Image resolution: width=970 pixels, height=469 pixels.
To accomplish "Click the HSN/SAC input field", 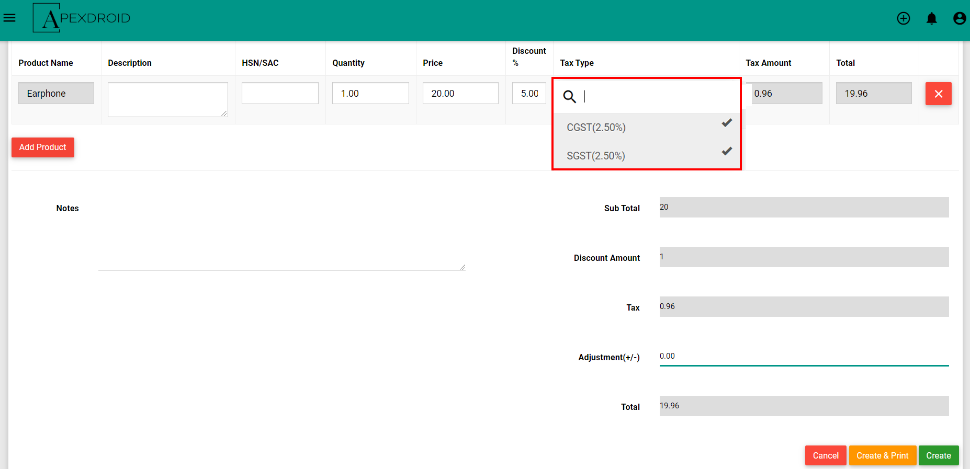I will [280, 93].
